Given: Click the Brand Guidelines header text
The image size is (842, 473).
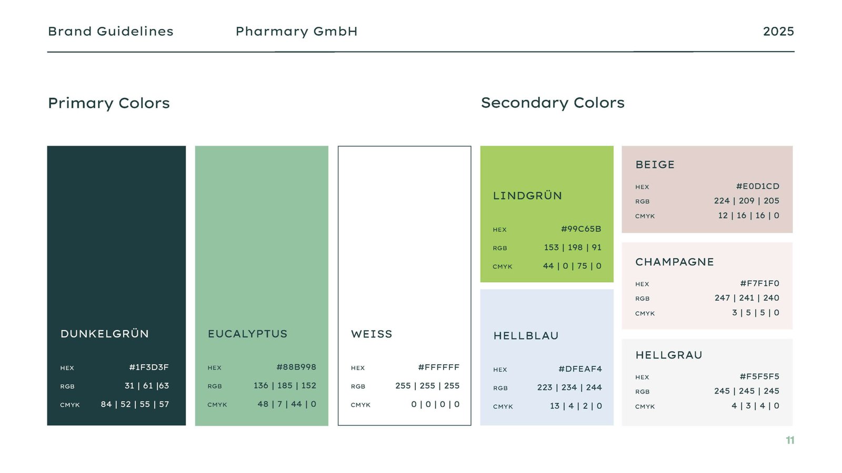Looking at the screenshot, I should (111, 32).
